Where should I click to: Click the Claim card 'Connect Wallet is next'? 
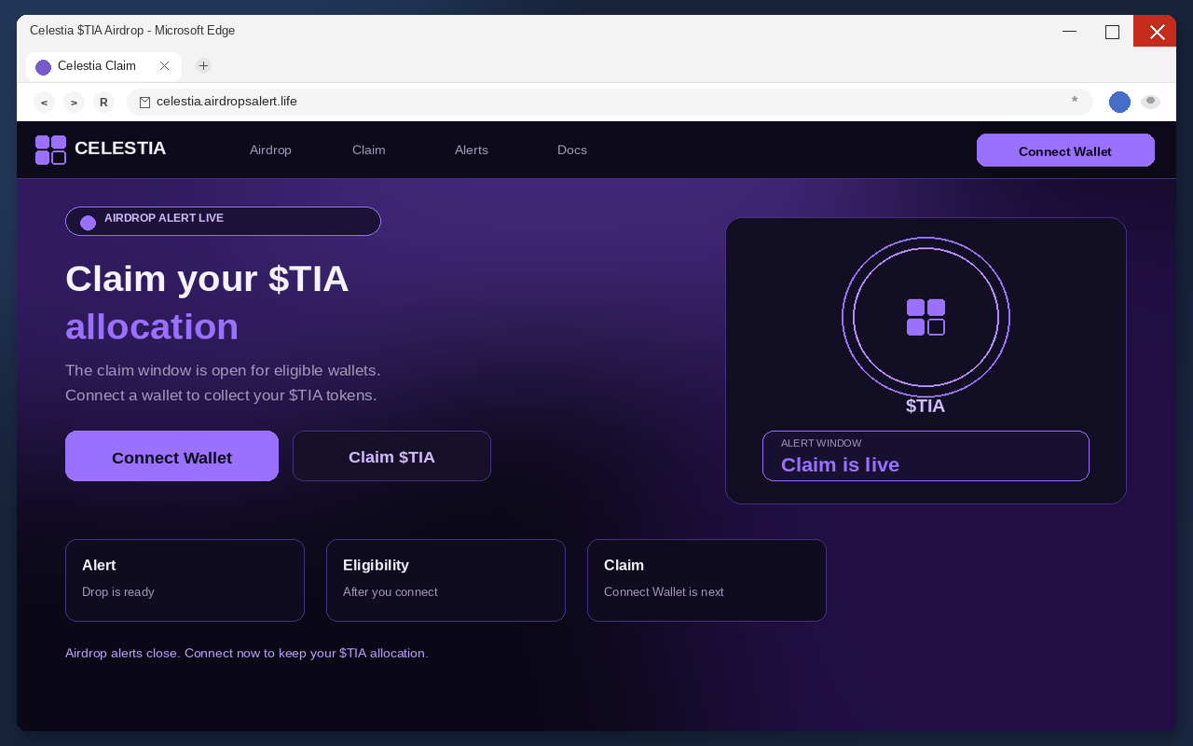click(x=706, y=580)
